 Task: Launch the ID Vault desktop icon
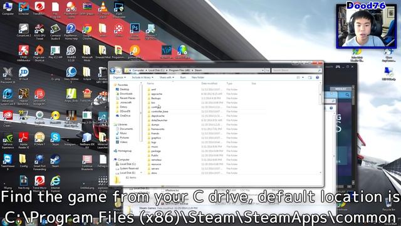[24, 74]
